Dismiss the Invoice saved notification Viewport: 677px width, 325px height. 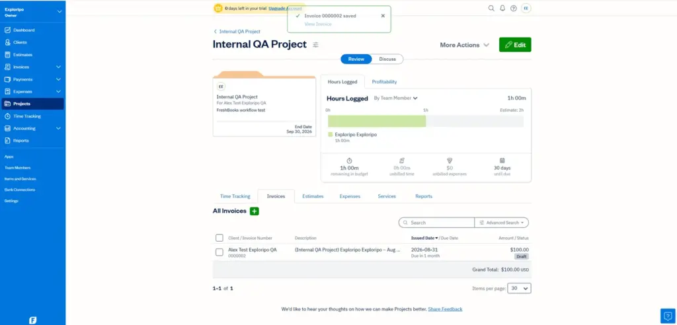[383, 16]
